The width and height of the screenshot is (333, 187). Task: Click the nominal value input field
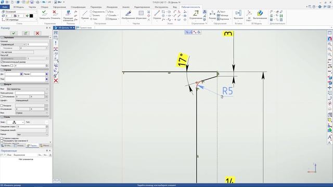click(x=37, y=44)
